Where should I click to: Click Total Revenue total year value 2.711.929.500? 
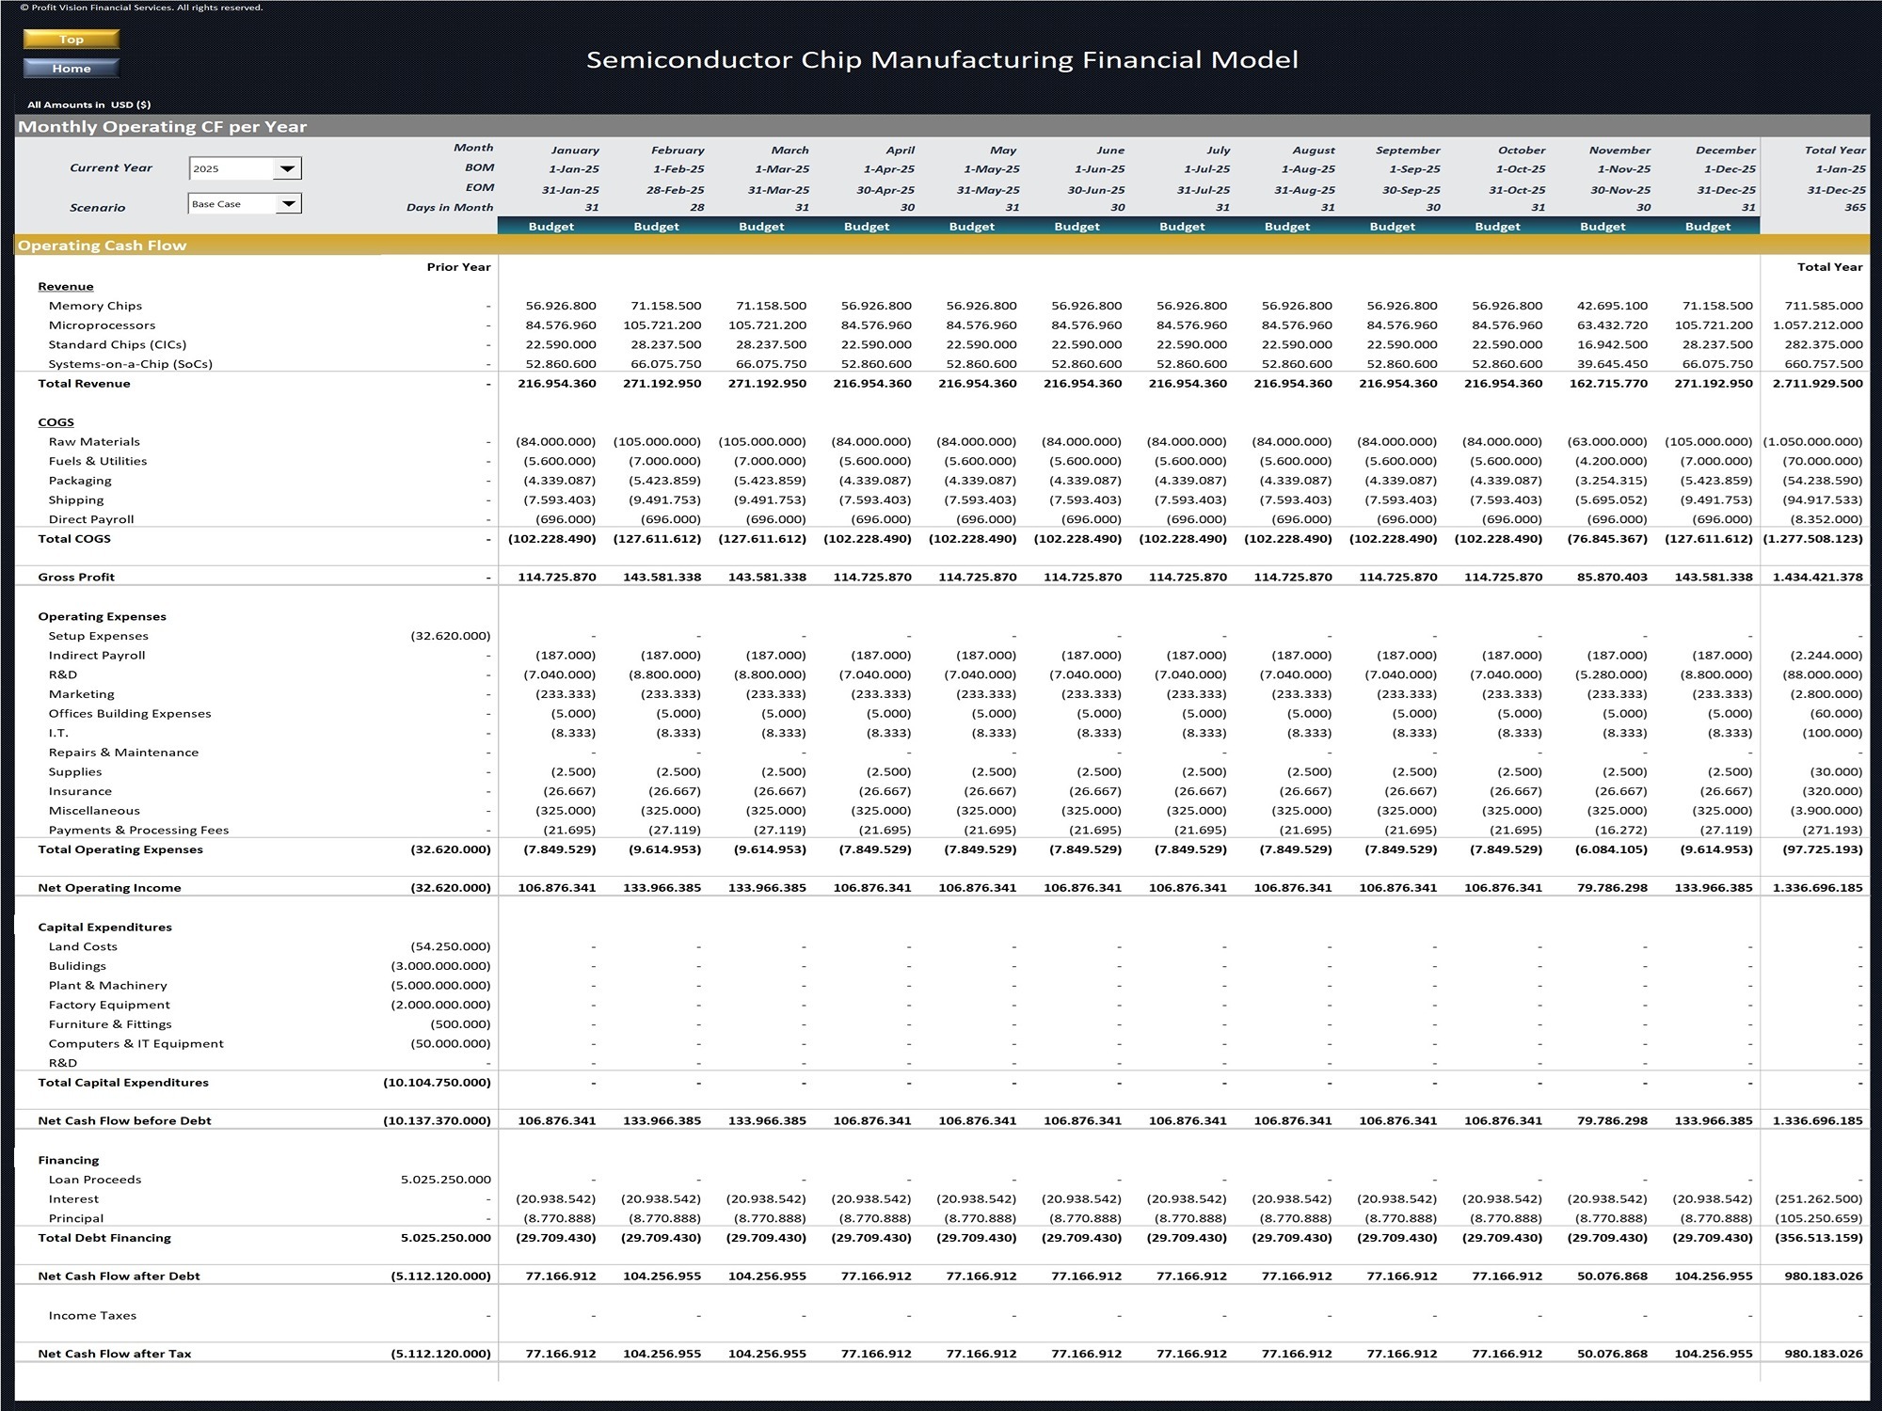tap(1817, 384)
